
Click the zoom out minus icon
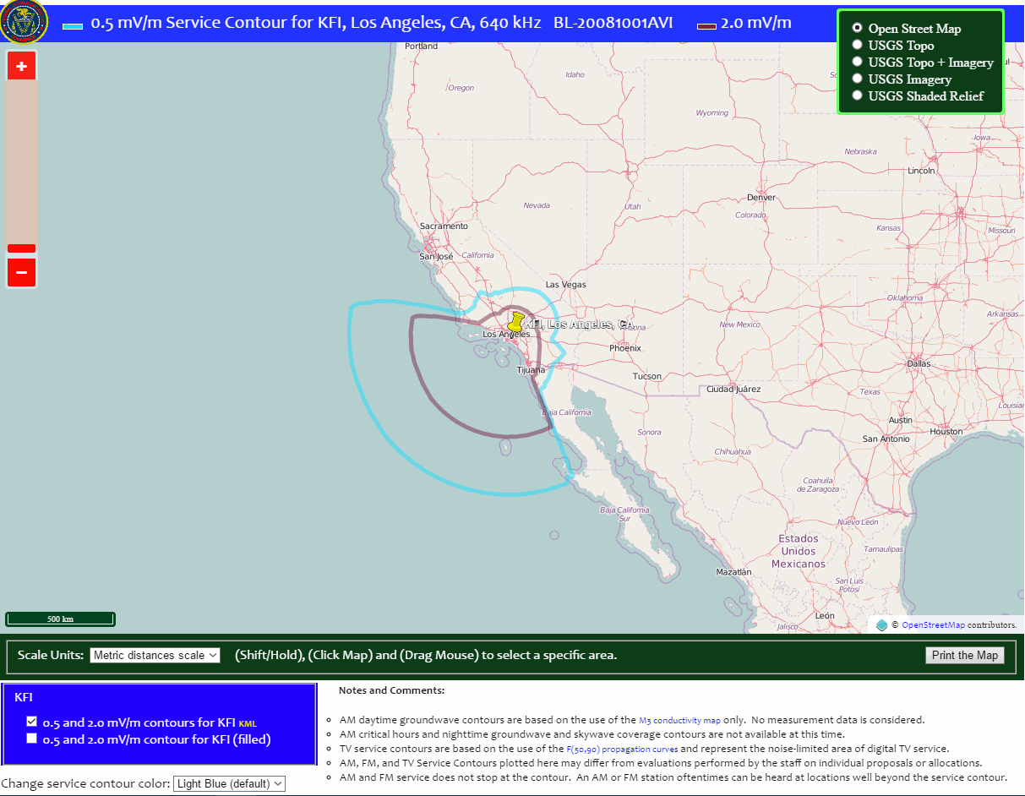[21, 271]
